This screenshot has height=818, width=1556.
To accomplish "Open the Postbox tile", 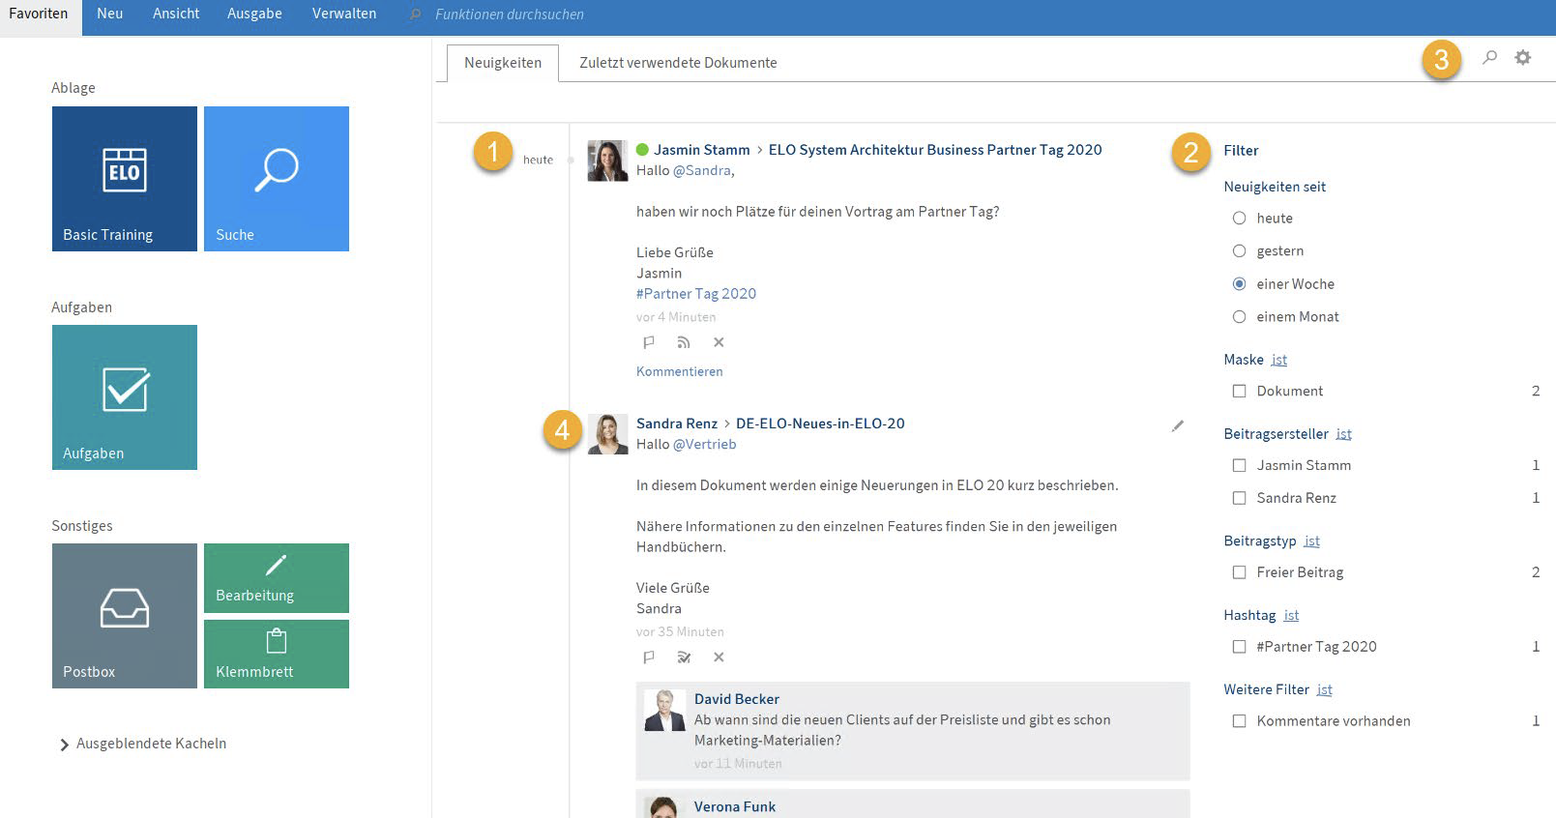I will (125, 616).
